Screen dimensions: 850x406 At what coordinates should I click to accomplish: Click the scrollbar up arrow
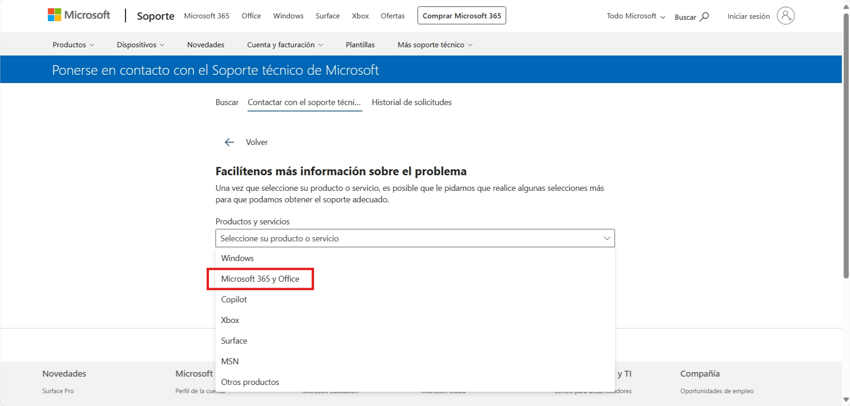coord(846,6)
